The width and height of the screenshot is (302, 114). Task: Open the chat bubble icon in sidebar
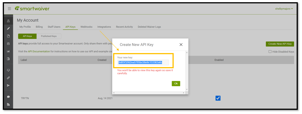[x=8, y=97]
